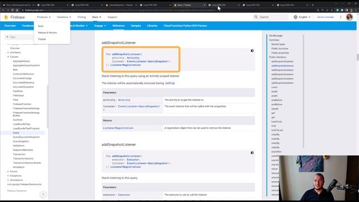Follow the onStop link in the description
The image size is (359, 202).
coord(170,83)
